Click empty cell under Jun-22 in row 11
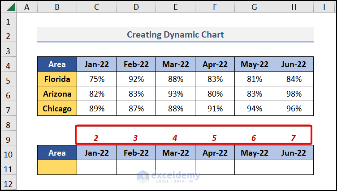The image size is (337, 191). point(294,167)
